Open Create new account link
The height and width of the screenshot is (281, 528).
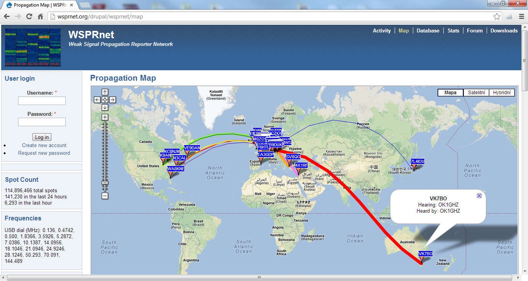coord(44,145)
